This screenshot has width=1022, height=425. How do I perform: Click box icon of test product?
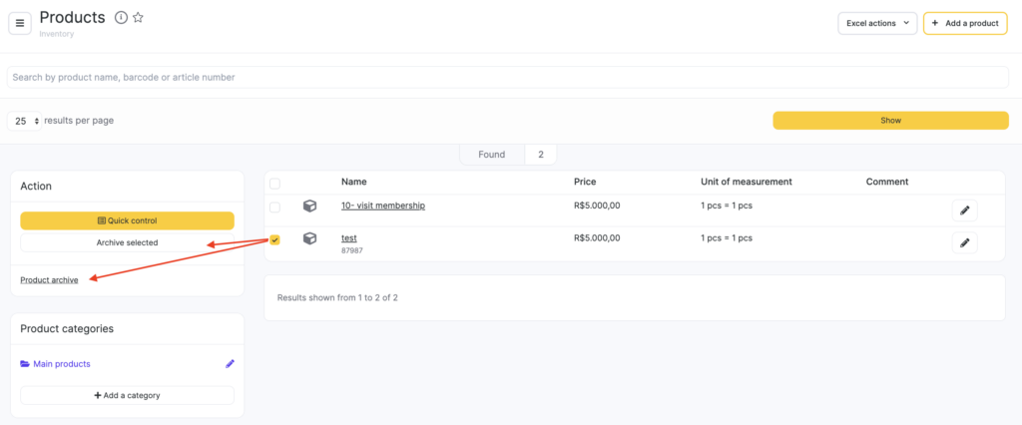coord(309,239)
